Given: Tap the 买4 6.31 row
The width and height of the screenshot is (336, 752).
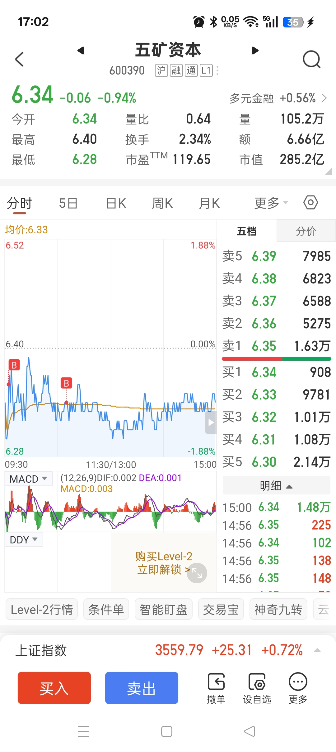Looking at the screenshot, I should click(276, 440).
